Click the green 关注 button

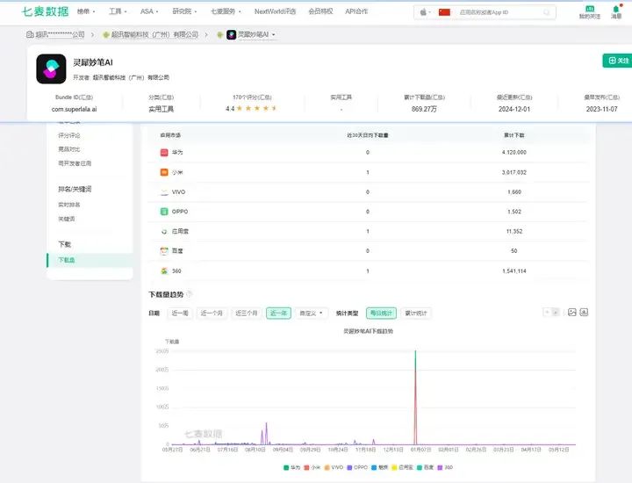(x=616, y=61)
